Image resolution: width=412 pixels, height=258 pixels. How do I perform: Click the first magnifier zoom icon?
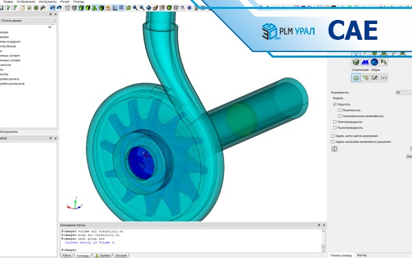(x=135, y=8)
